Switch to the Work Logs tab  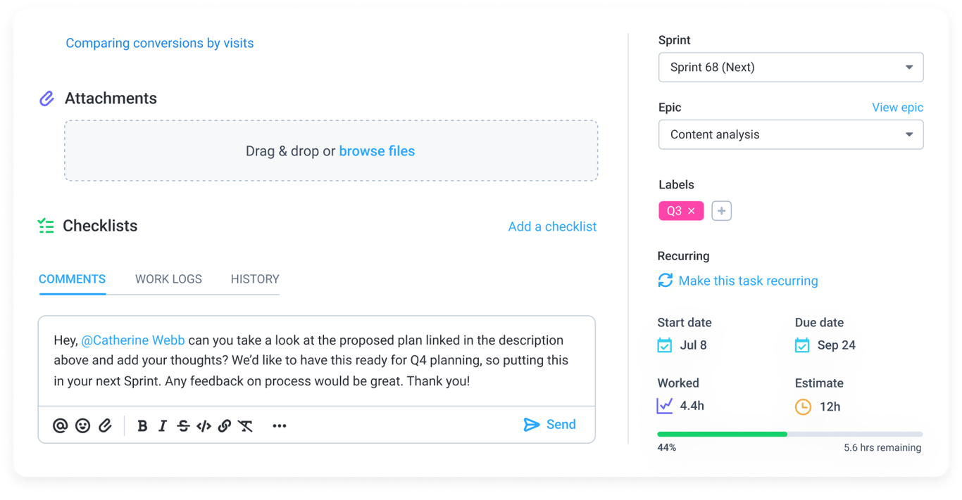168,279
